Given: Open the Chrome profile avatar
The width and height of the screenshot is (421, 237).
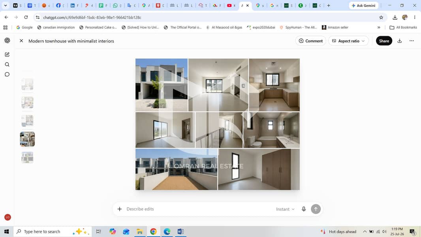Looking at the screenshot, I should pyautogui.click(x=405, y=17).
